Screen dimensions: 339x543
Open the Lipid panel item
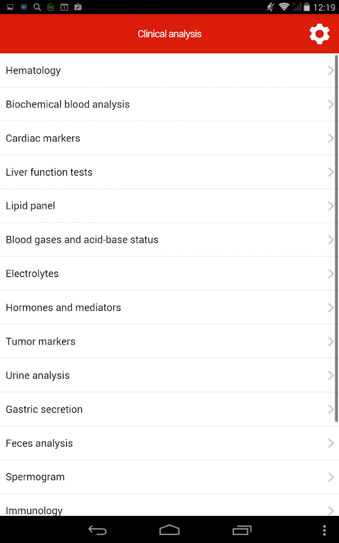pyautogui.click(x=168, y=206)
